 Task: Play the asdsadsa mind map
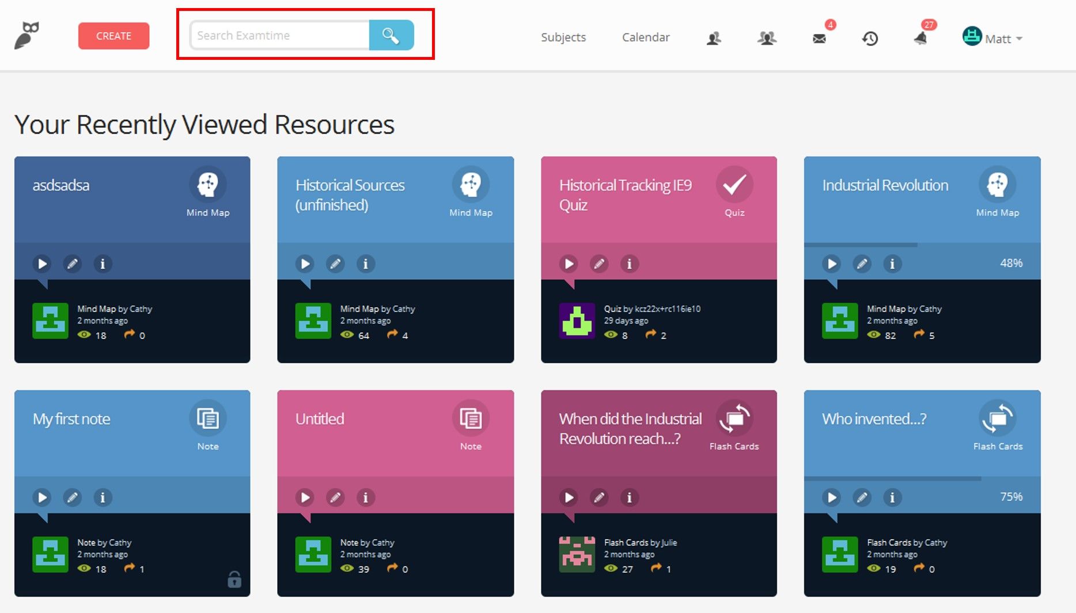42,264
